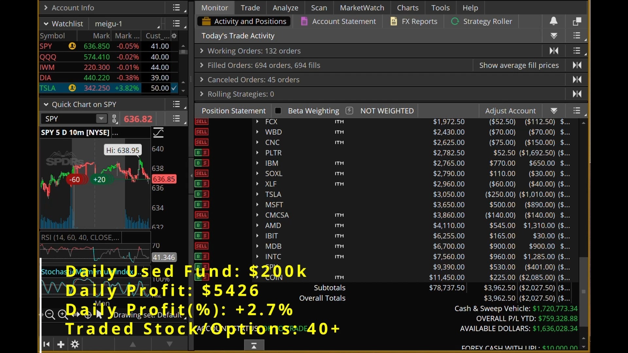Expand the Filled Orders row
Screen dimensions: 628x353
click(x=201, y=65)
